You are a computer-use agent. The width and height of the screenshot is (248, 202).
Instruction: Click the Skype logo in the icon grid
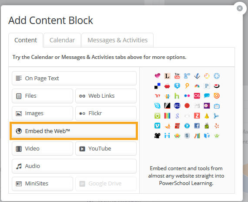point(158,106)
